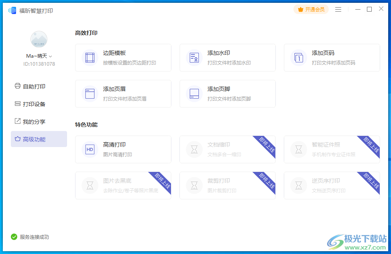Click the hourglass icon for 图片去黑底
Viewport: 391px width, 254px height.
90,185
